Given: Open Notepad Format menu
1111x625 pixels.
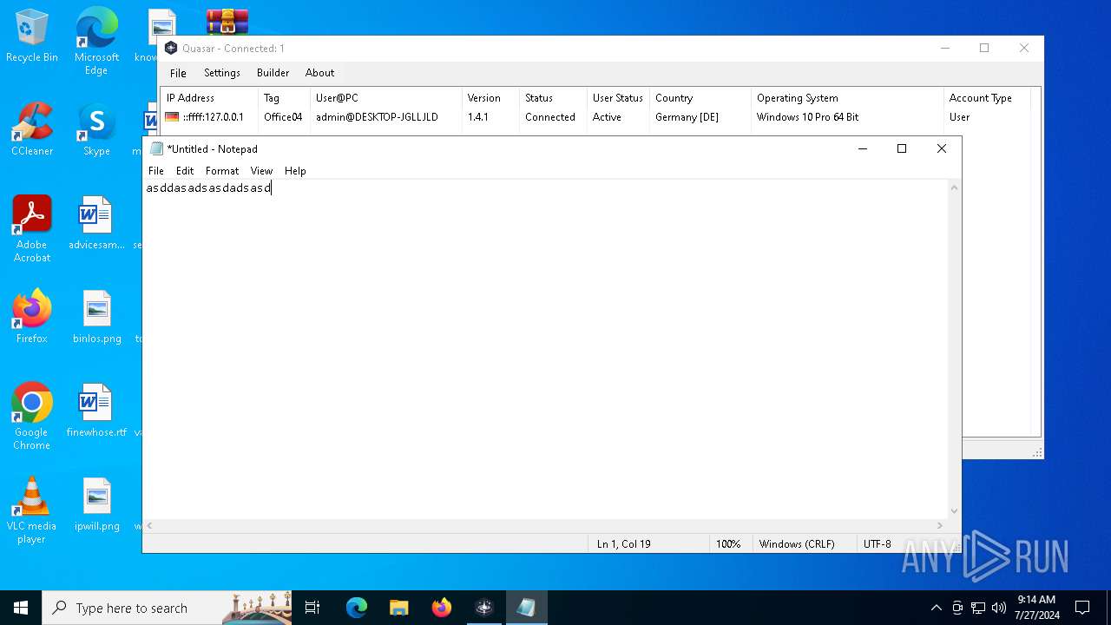Looking at the screenshot, I should pos(222,171).
